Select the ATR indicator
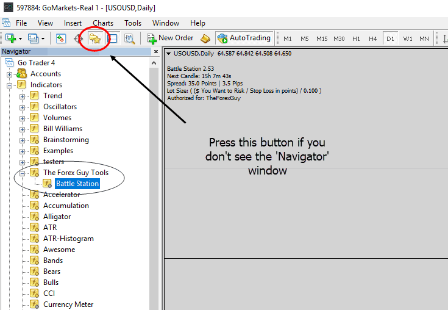448x310 pixels. (x=50, y=228)
